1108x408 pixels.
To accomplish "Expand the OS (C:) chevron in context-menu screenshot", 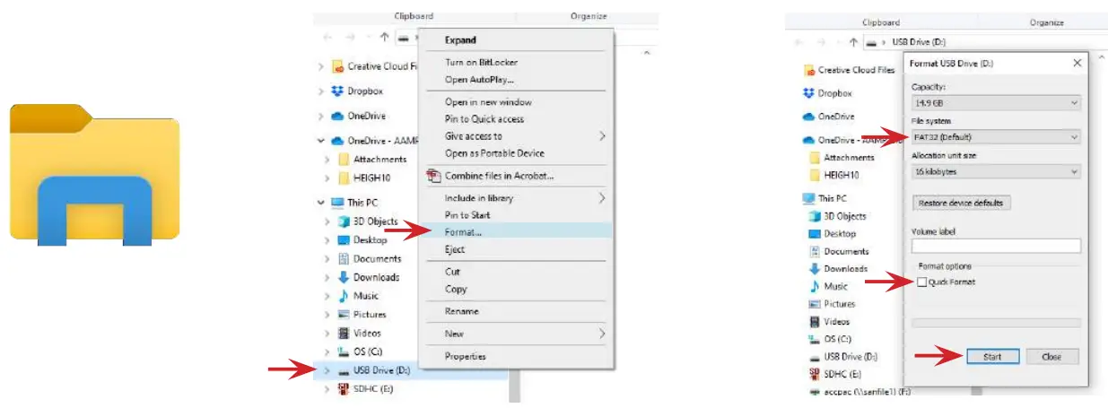I will (x=328, y=352).
